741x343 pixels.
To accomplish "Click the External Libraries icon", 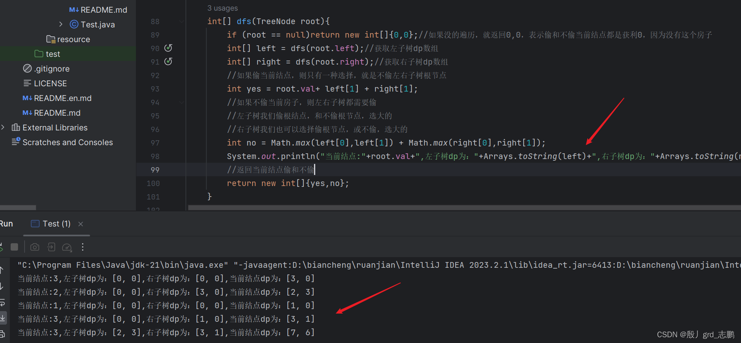I will (16, 128).
